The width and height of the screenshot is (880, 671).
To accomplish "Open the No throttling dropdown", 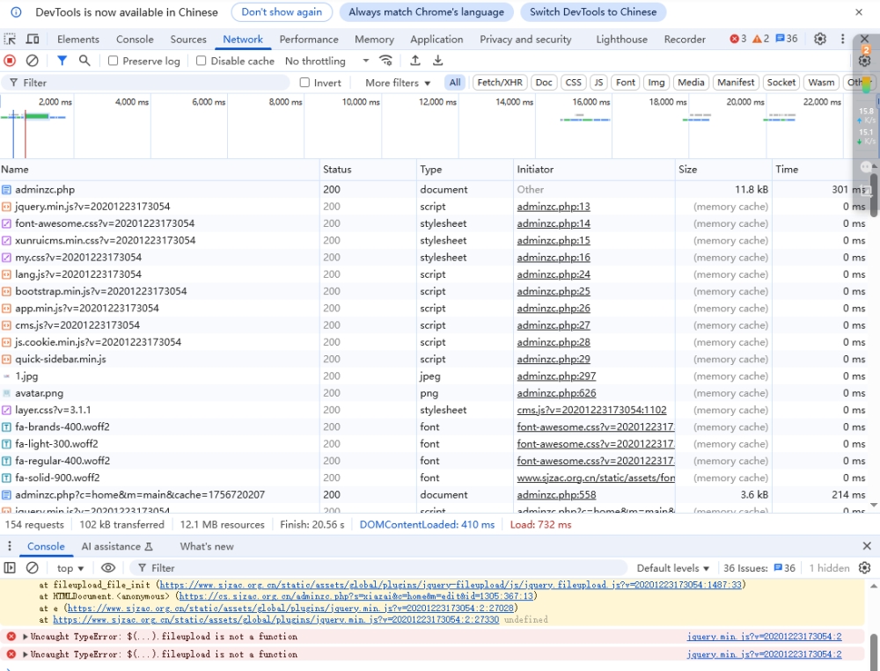I will click(x=326, y=61).
